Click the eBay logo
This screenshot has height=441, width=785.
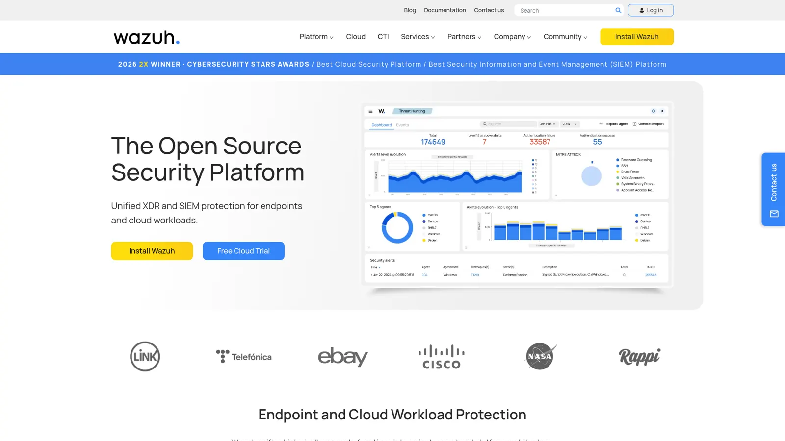click(x=343, y=357)
